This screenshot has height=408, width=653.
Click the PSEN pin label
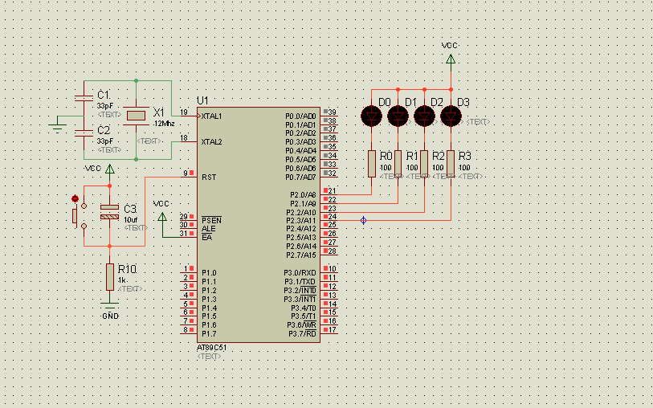pos(211,220)
